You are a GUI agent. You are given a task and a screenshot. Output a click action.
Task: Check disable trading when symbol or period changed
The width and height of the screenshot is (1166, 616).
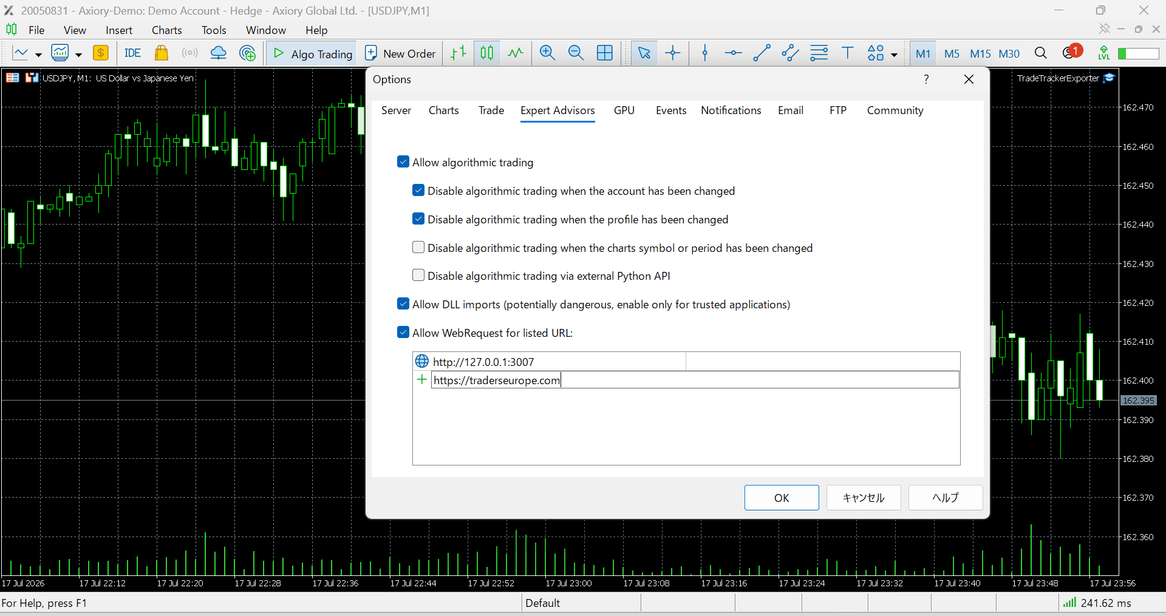pos(418,247)
